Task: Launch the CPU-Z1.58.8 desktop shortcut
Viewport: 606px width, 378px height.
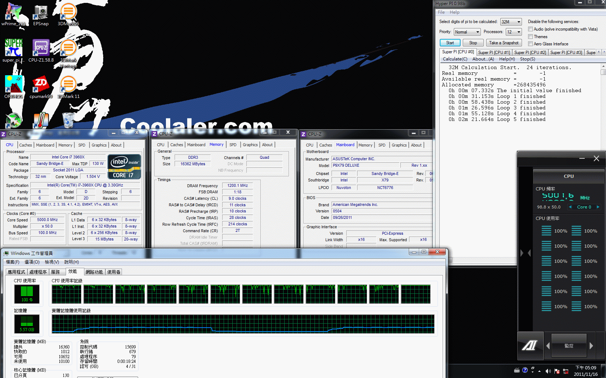Action: click(41, 51)
